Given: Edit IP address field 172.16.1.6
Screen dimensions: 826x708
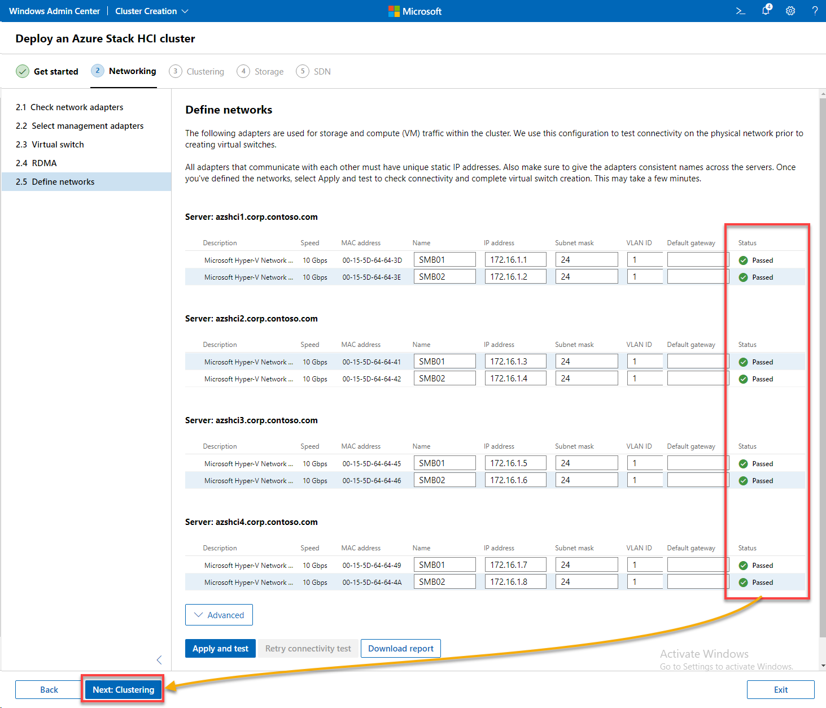Looking at the screenshot, I should (515, 480).
